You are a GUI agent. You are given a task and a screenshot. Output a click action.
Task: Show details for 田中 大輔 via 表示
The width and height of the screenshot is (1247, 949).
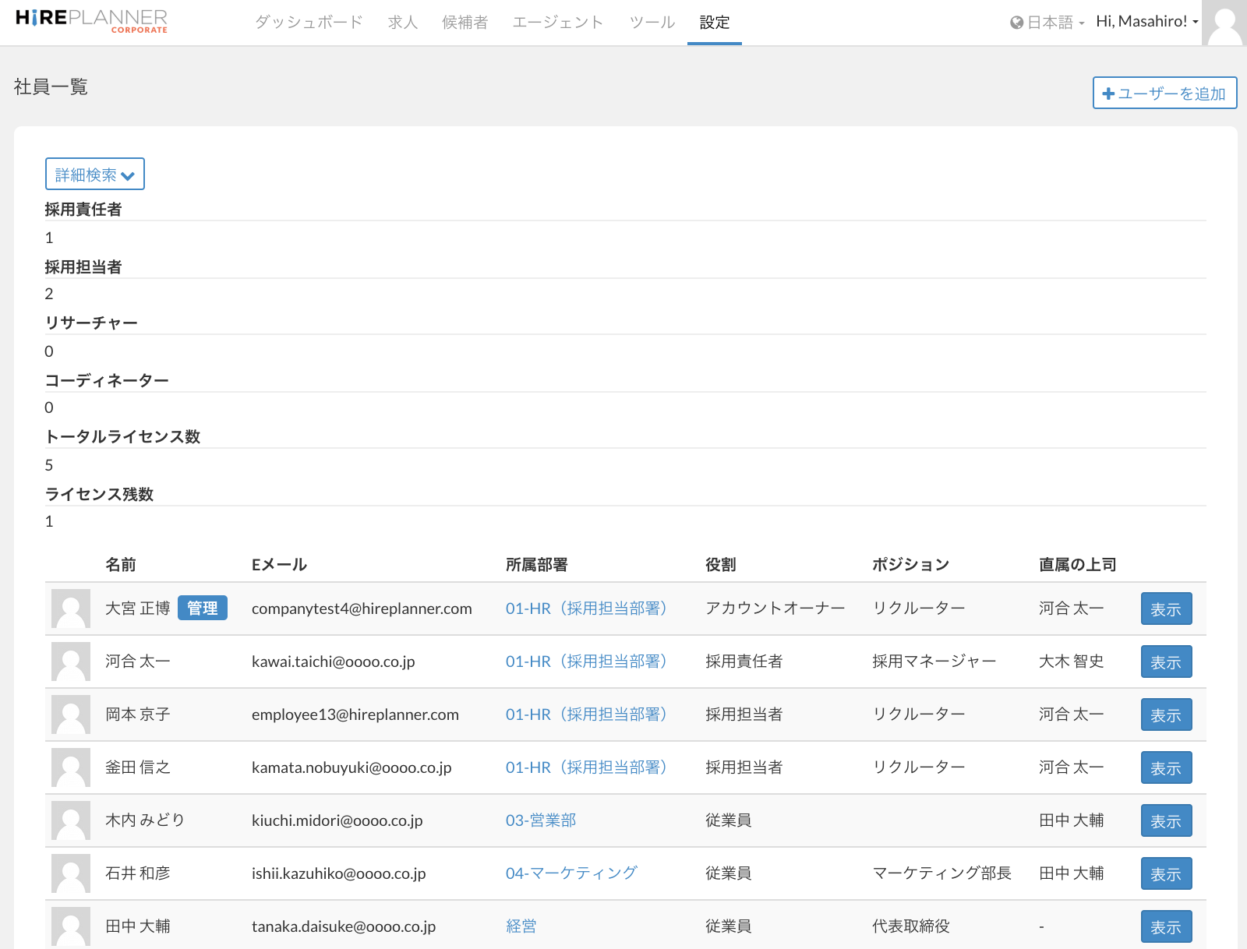point(1166,926)
